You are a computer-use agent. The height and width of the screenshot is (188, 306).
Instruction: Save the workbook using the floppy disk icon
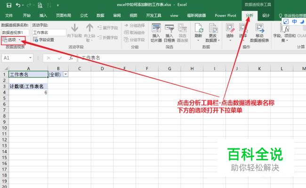9,5
